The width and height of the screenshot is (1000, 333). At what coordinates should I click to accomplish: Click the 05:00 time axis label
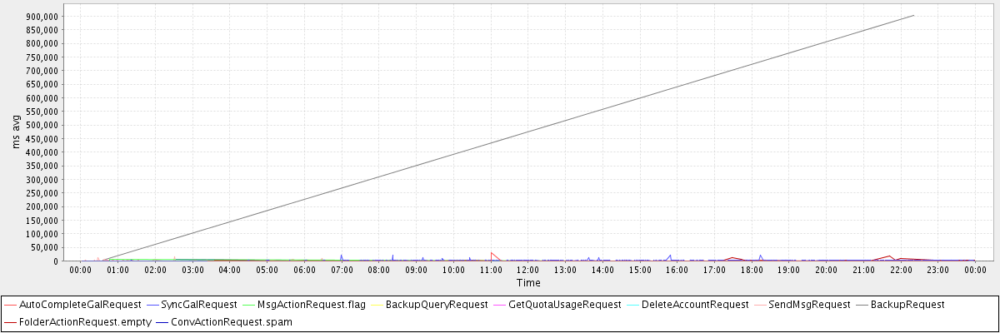click(x=267, y=270)
